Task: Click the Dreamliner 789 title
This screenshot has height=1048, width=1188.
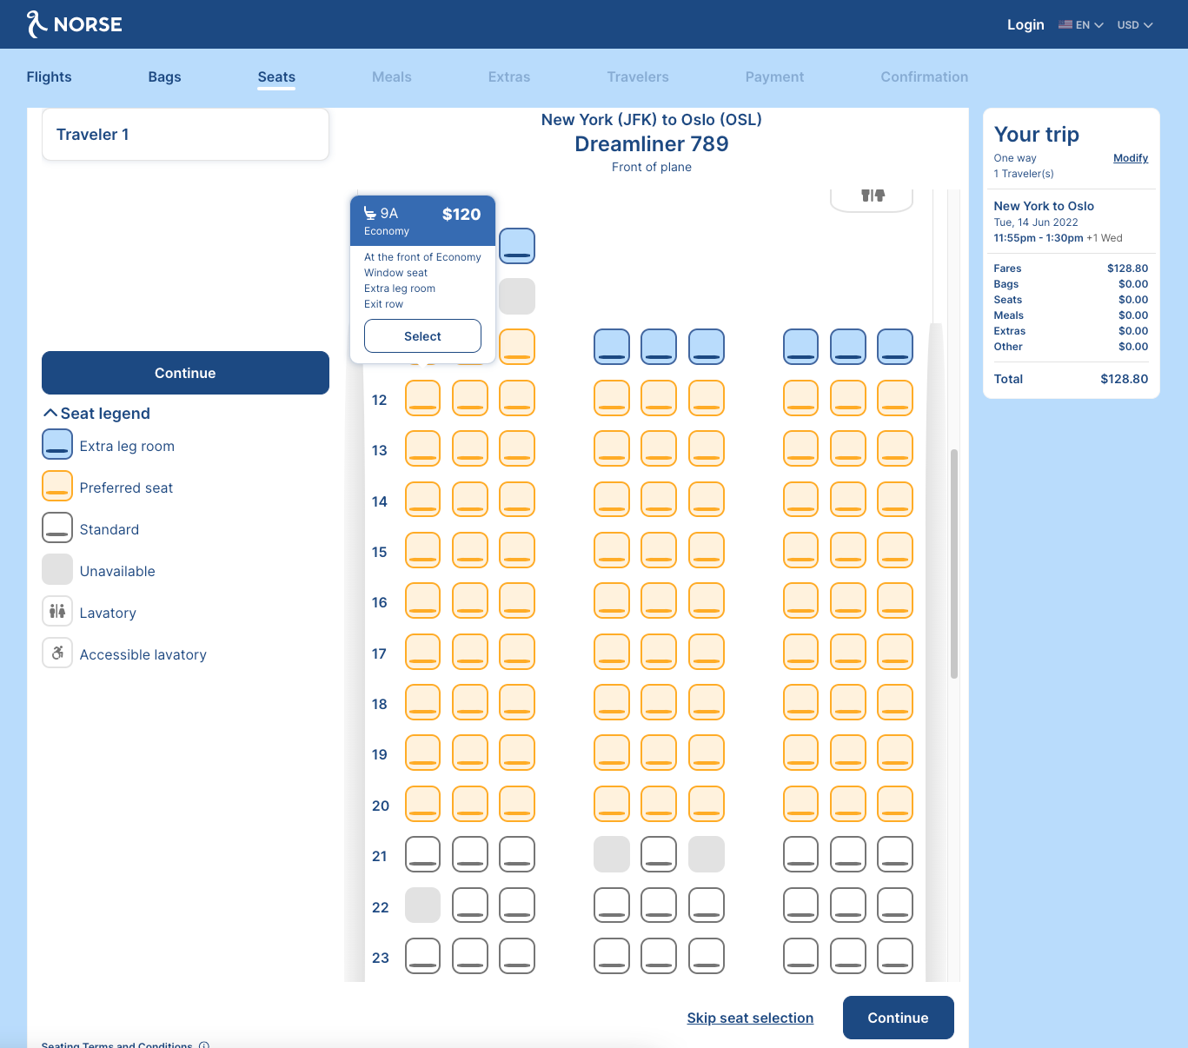Action: point(652,144)
